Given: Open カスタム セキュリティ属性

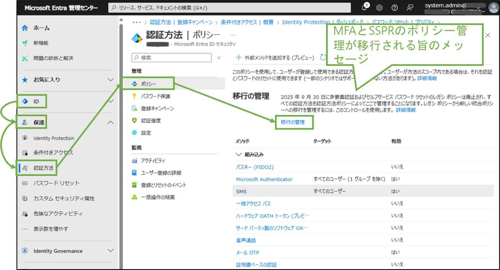Looking at the screenshot, I should coord(64,198).
